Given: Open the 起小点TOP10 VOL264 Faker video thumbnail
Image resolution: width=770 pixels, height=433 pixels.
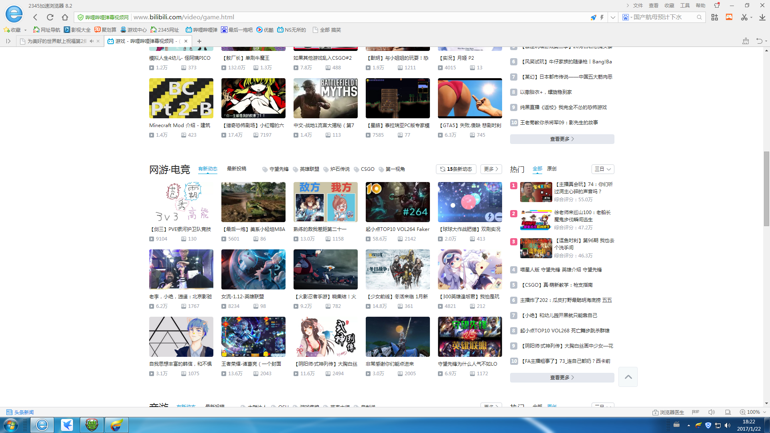Looking at the screenshot, I should 397,202.
